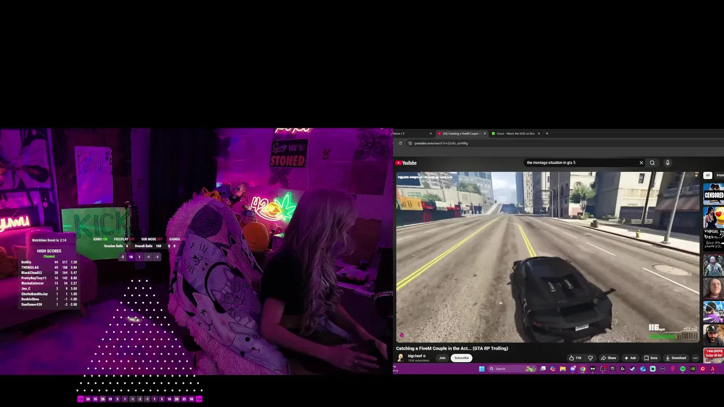Open the site information icon in address bar

click(x=410, y=143)
